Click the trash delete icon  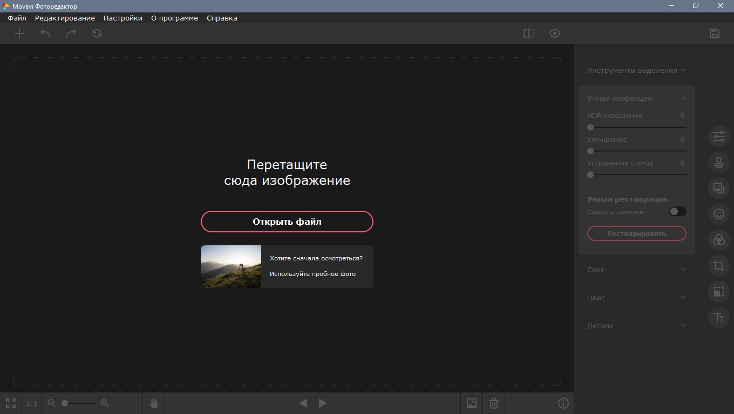coord(493,403)
